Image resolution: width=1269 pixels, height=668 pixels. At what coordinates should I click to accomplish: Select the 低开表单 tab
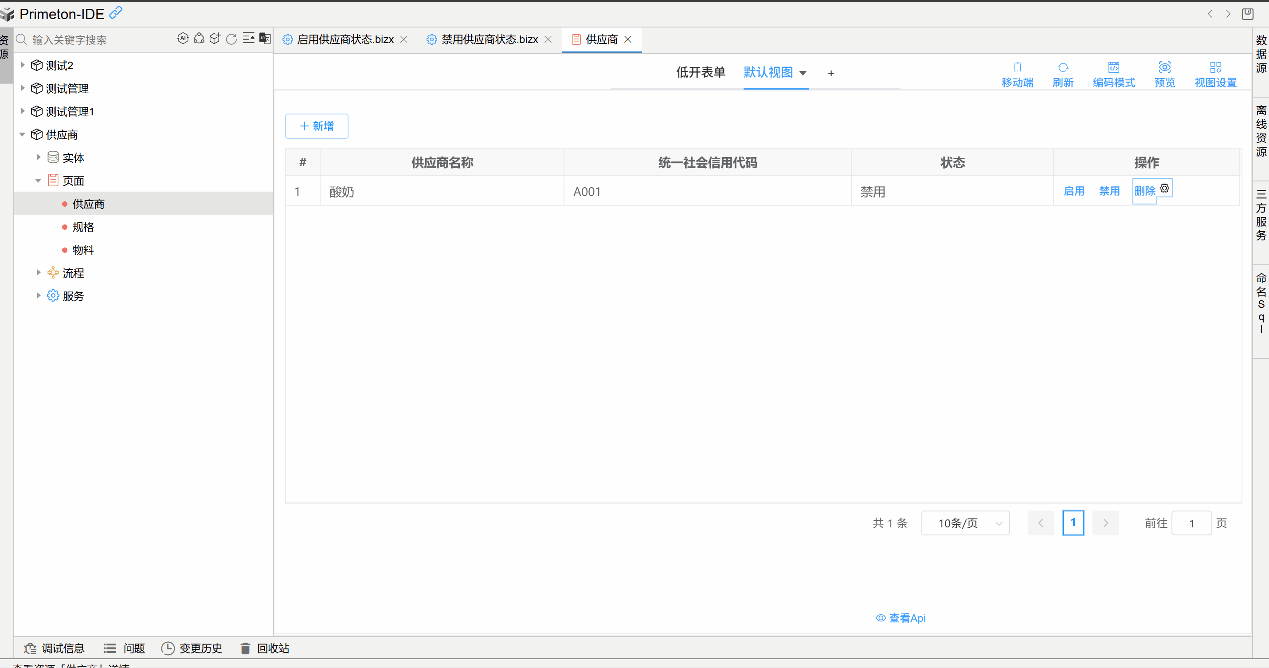click(701, 72)
